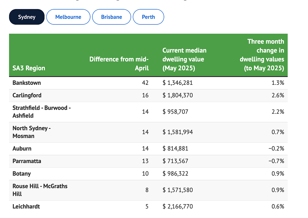Switch to the Melbourne tab

tap(68, 17)
